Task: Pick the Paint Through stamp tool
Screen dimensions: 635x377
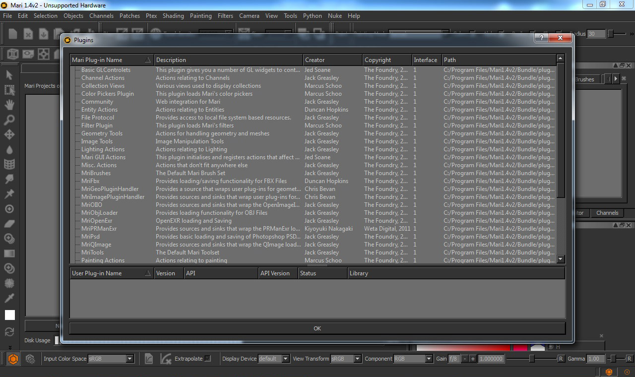Action: [9, 179]
